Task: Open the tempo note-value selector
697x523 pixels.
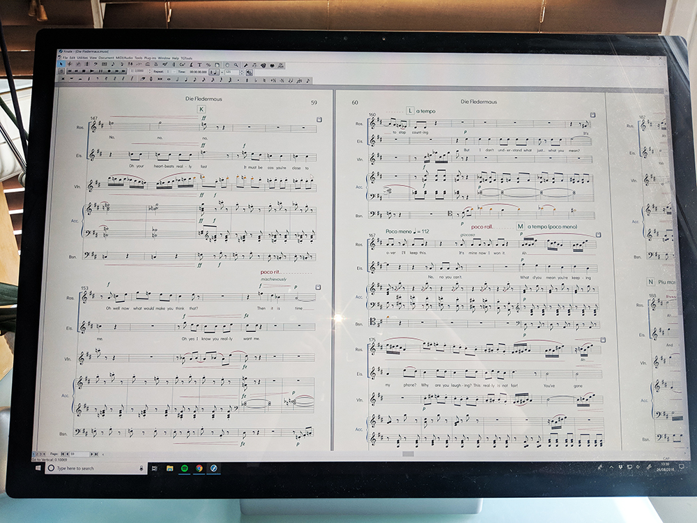Action: pos(214,72)
